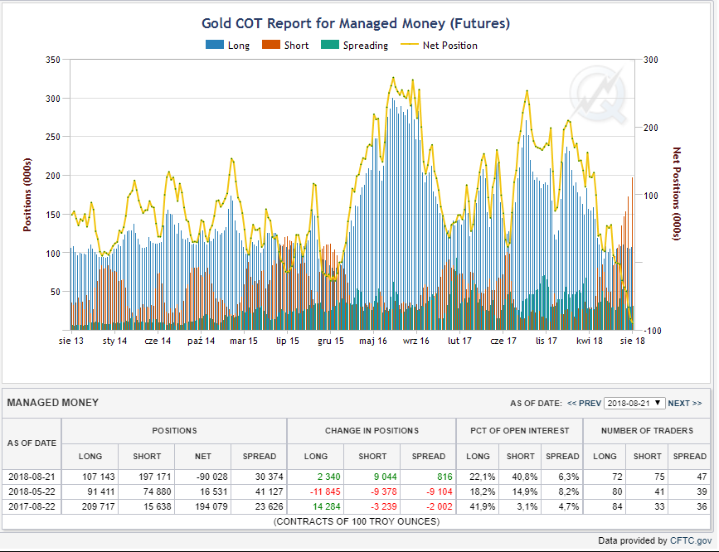Open the 2018-08-21 date dropdown
Viewport: 719px width, 552px height.
coord(634,404)
